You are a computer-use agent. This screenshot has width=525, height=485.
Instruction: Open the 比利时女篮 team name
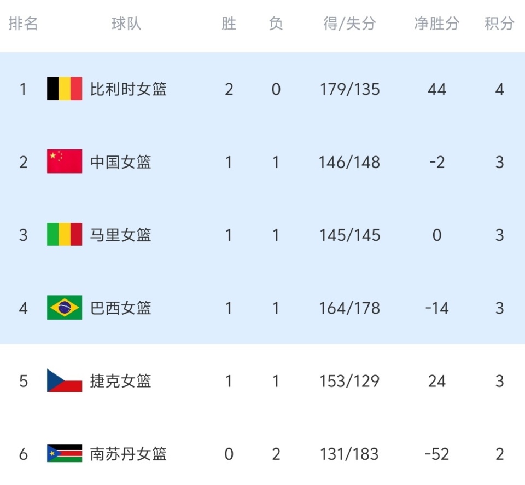[x=129, y=89]
